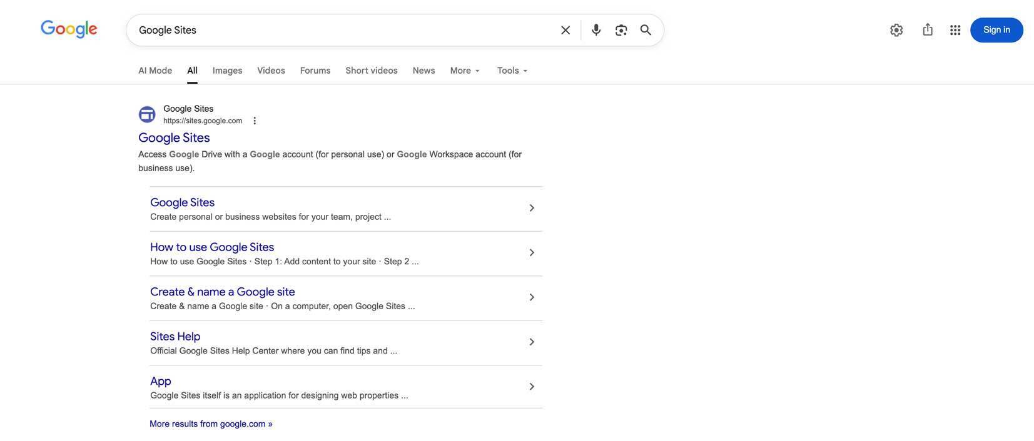Click the https://sites.google.com URL text
This screenshot has height=441, width=1034.
[x=203, y=121]
